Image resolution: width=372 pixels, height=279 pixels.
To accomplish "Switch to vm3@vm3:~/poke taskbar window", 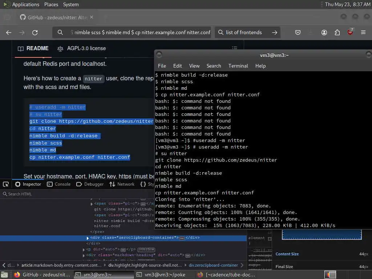I will pos(161,275).
